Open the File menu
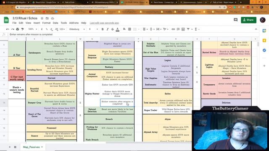269x151 pixels. pyautogui.click(x=14, y=23)
